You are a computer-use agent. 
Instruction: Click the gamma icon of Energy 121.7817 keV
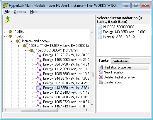pyautogui.click(x=39, y=55)
